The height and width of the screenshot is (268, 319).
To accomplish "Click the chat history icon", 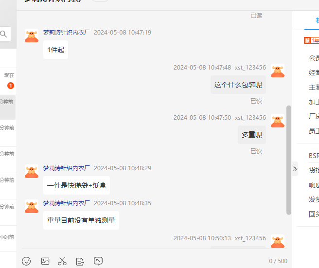I will [x=98, y=261].
